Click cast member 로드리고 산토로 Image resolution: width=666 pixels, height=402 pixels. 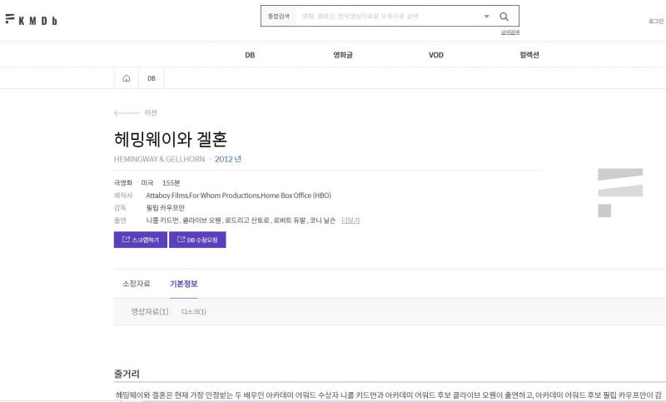(247, 221)
